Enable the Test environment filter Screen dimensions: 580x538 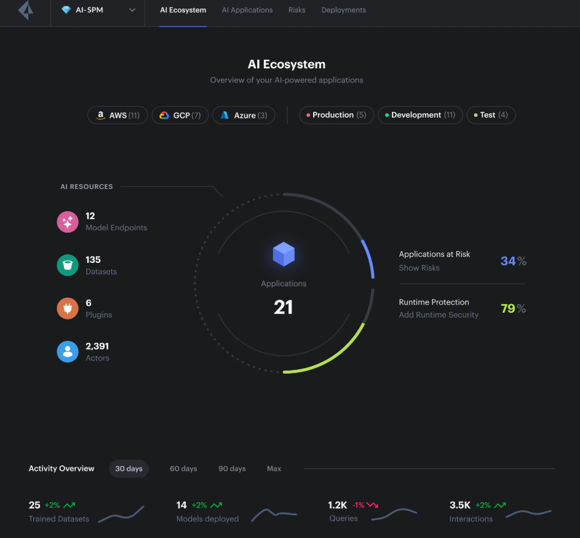point(491,114)
